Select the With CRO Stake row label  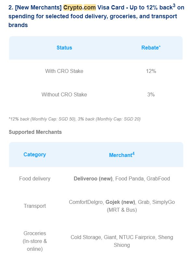coord(64,71)
